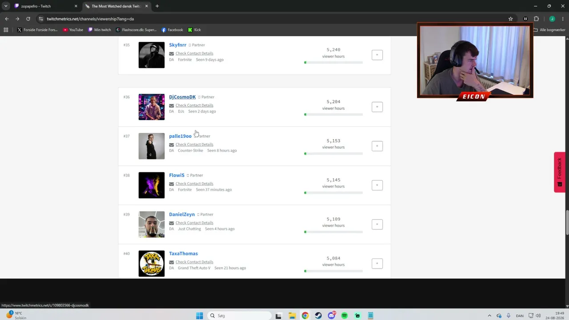Open the Flashscore.dk bookmark
The width and height of the screenshot is (569, 320).
136,30
